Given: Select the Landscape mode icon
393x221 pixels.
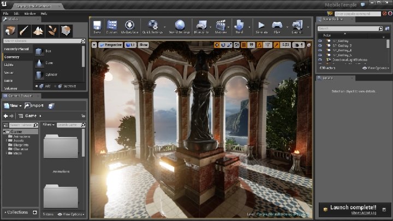Looking at the screenshot, I should pyautogui.click(x=38, y=31).
